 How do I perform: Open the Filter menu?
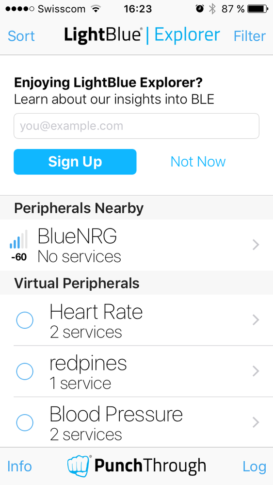pos(250,36)
